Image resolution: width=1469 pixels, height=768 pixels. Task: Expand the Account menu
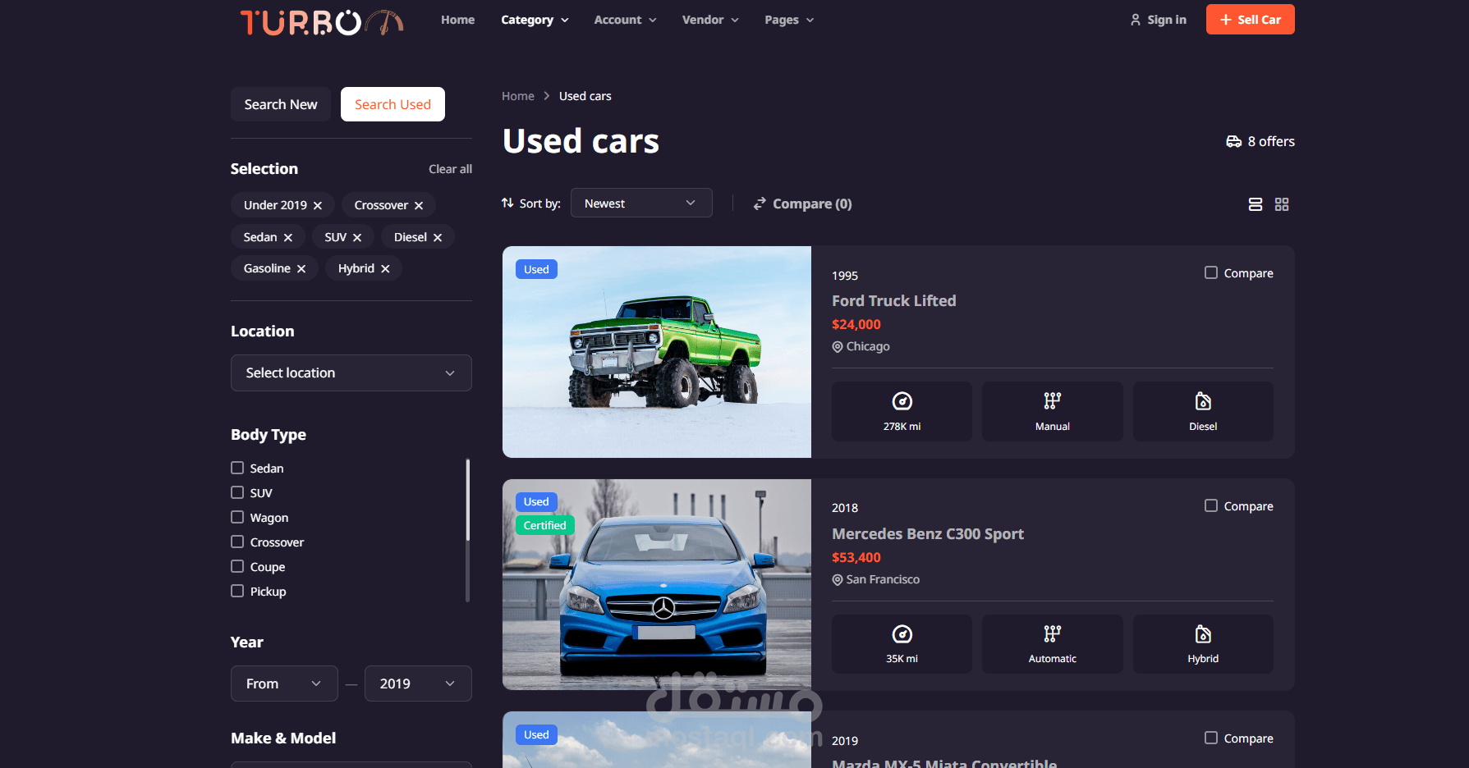[x=625, y=20]
